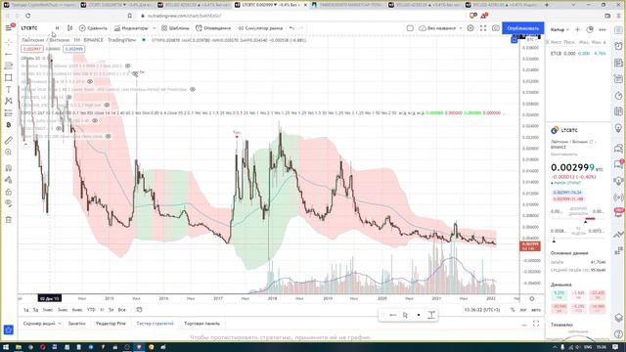Screen dimensions: 626x352
Task: Open the watchlist name dropdown
Action: pyautogui.click(x=559, y=29)
